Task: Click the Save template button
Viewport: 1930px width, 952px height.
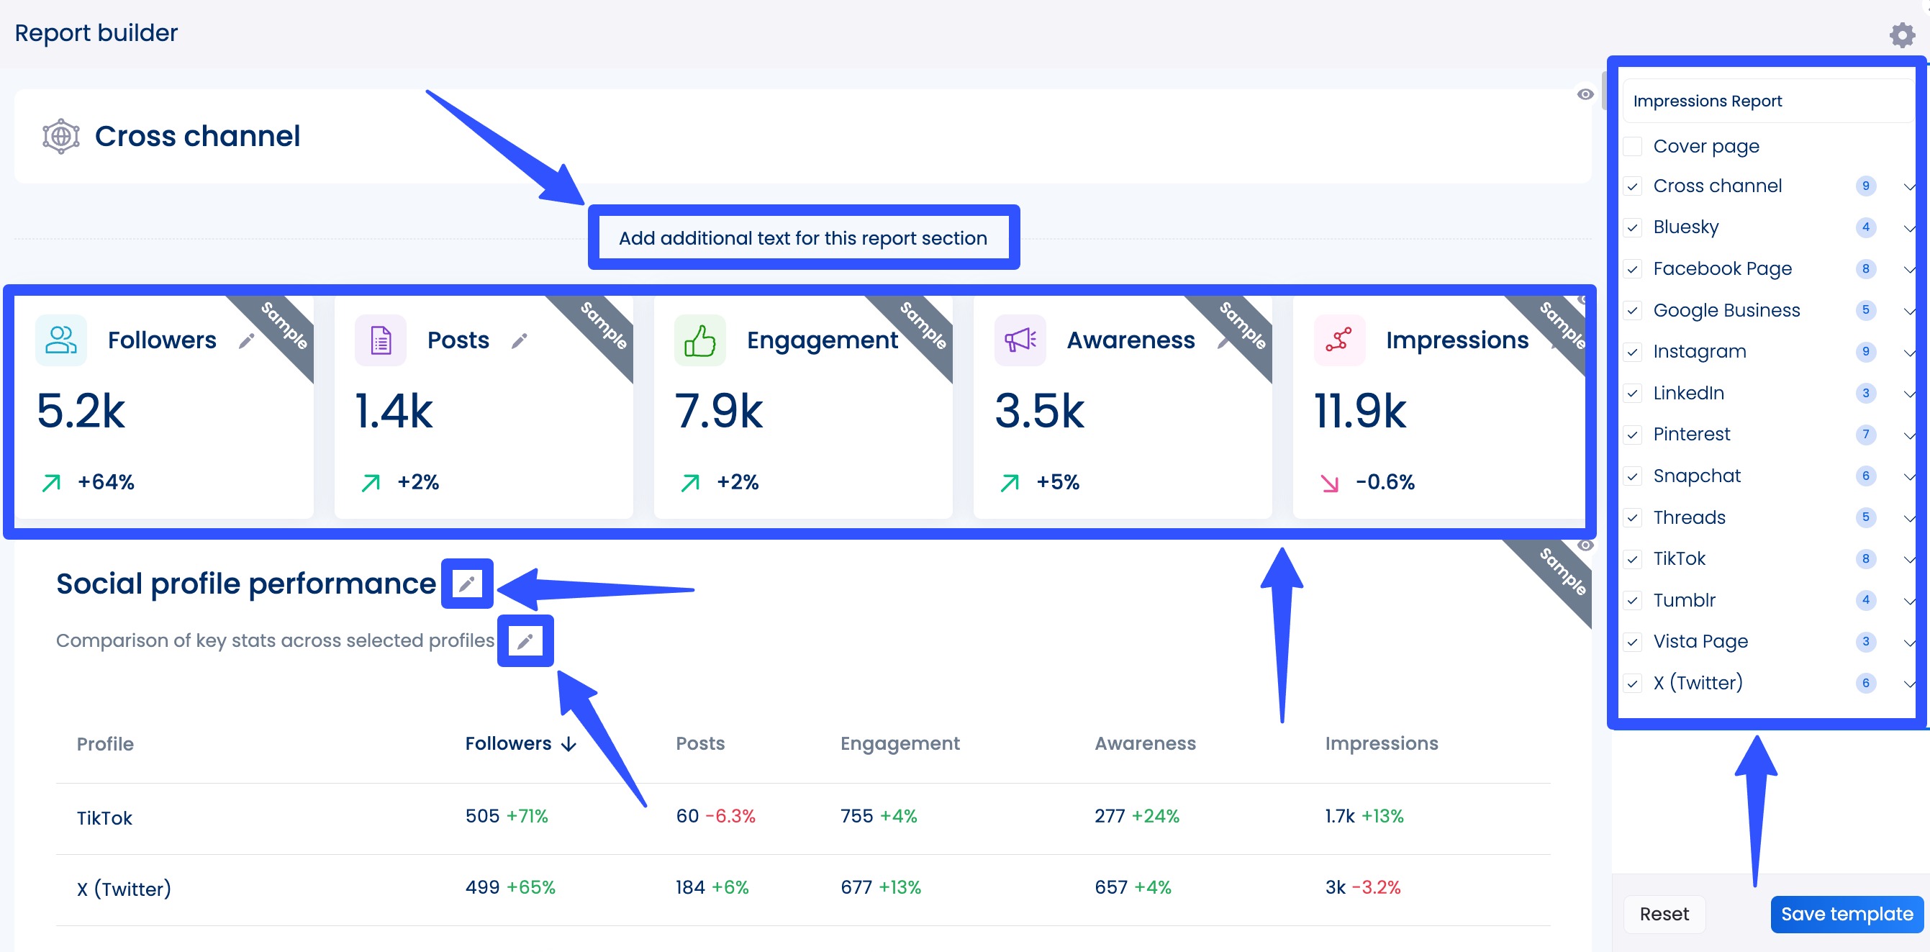Action: click(1846, 914)
